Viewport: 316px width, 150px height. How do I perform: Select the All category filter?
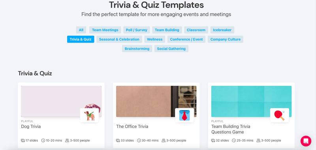(x=81, y=30)
